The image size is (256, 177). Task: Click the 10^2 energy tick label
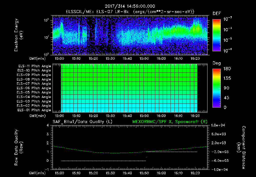pos(46,20)
